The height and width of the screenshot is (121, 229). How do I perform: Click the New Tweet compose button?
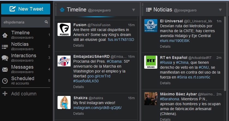pyautogui.click(x=26, y=9)
